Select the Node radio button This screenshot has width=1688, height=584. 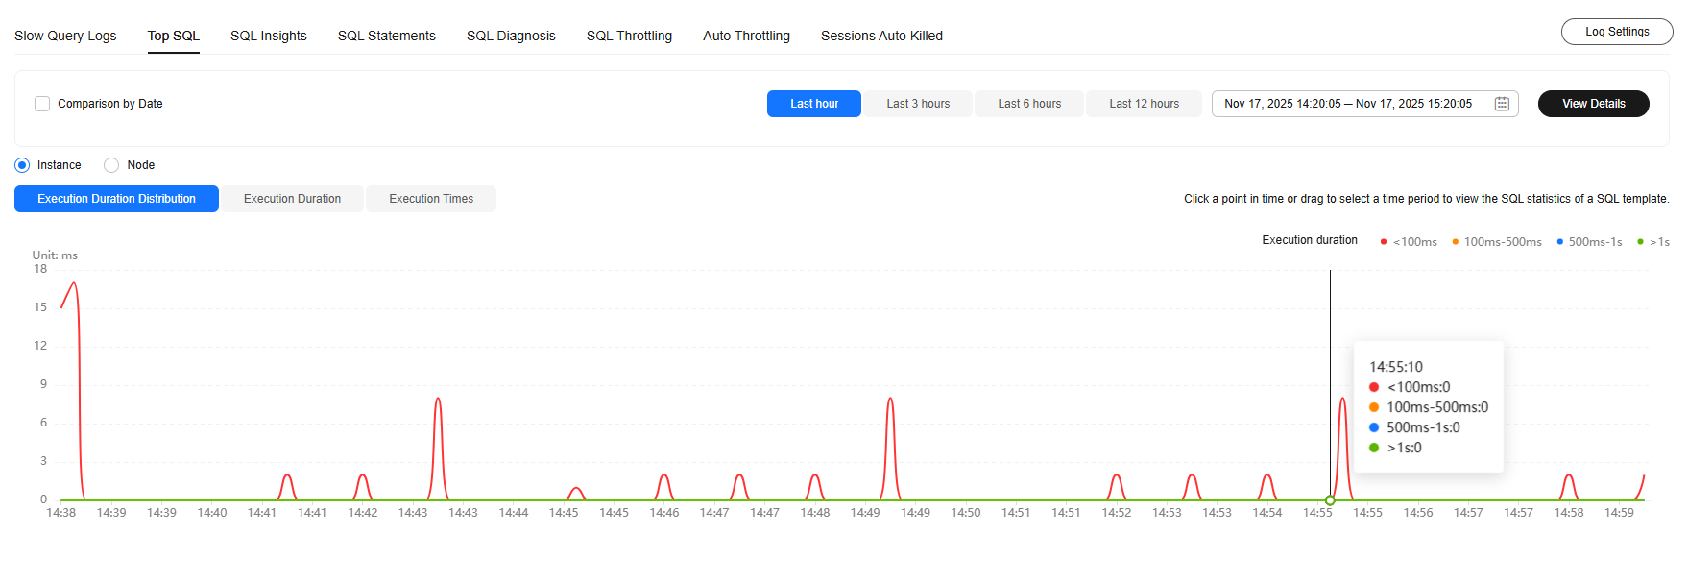(x=111, y=165)
